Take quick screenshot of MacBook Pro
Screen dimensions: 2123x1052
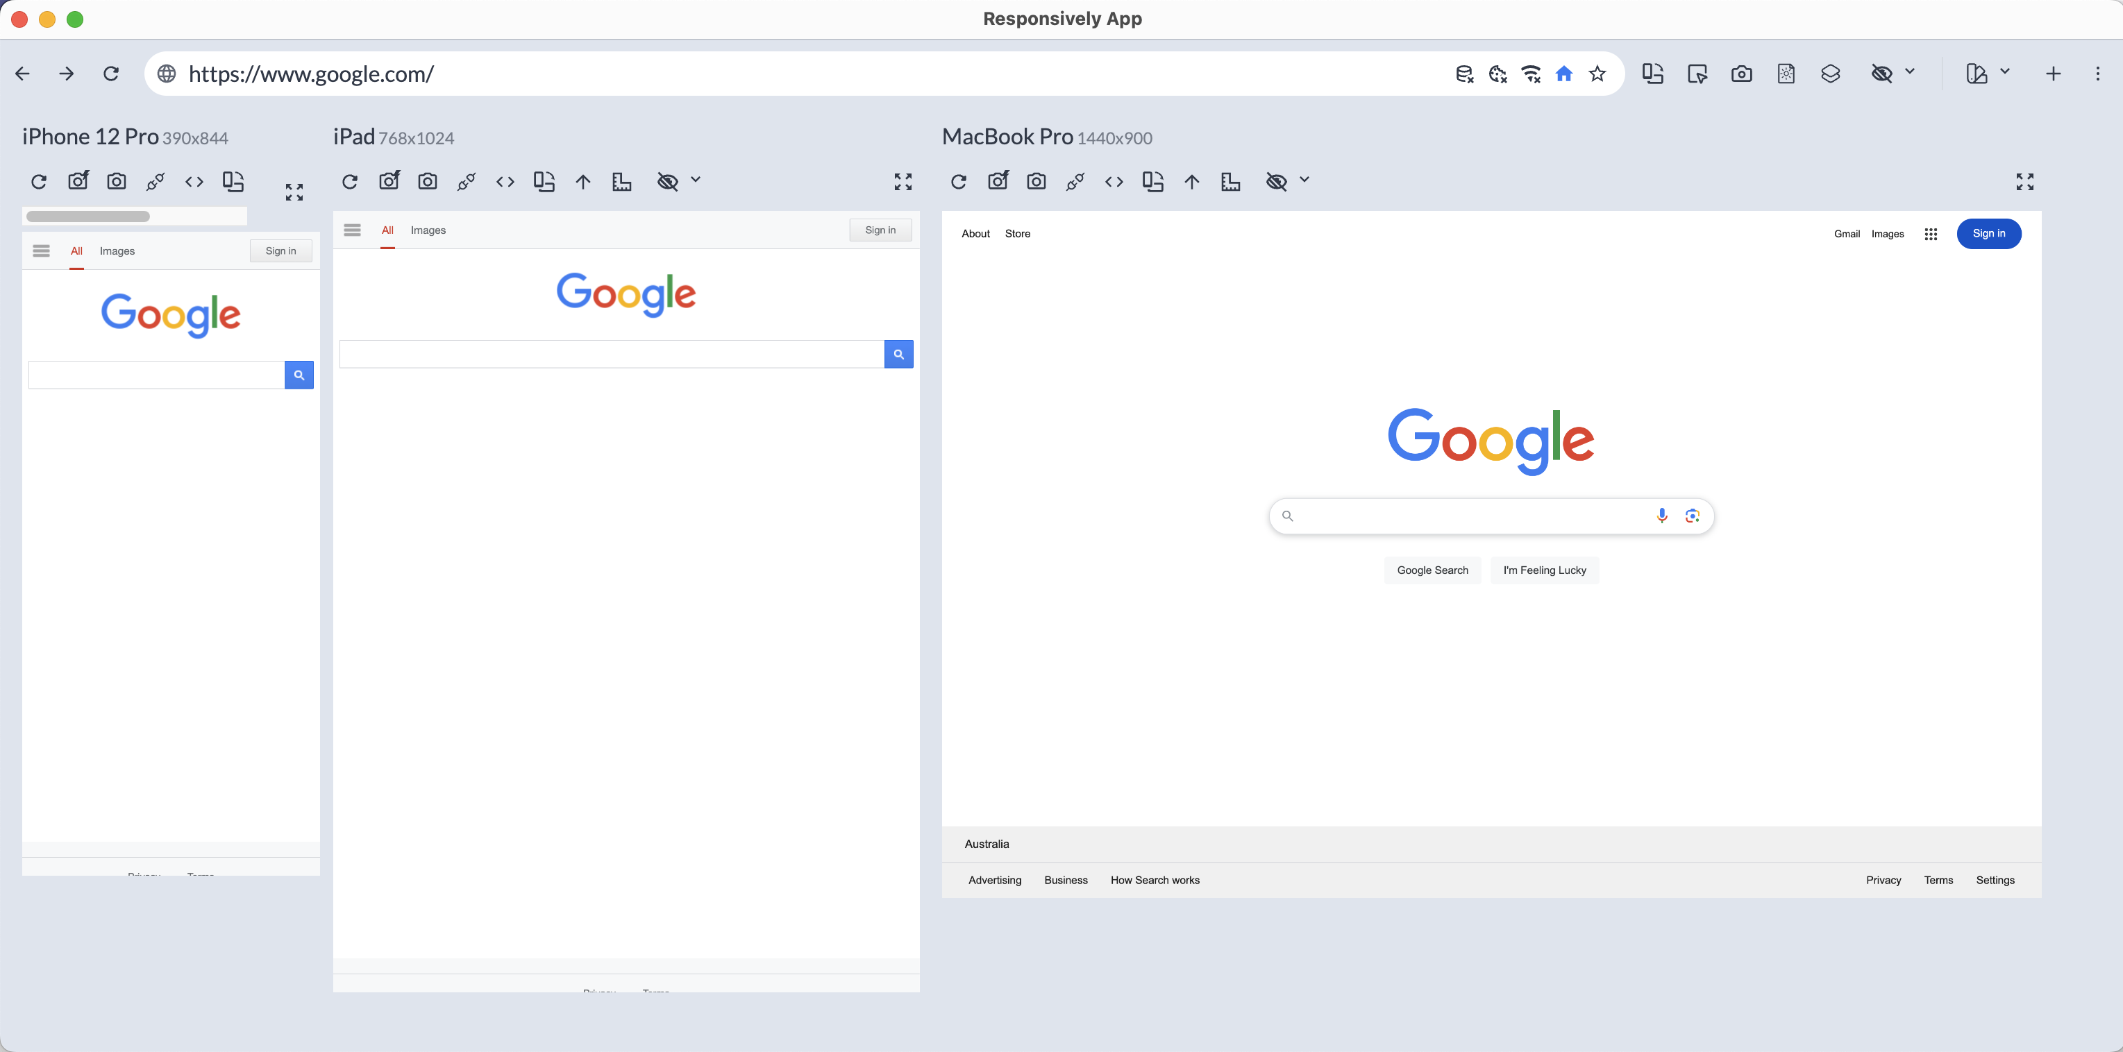click(x=998, y=180)
